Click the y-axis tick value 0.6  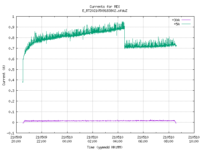11,59
